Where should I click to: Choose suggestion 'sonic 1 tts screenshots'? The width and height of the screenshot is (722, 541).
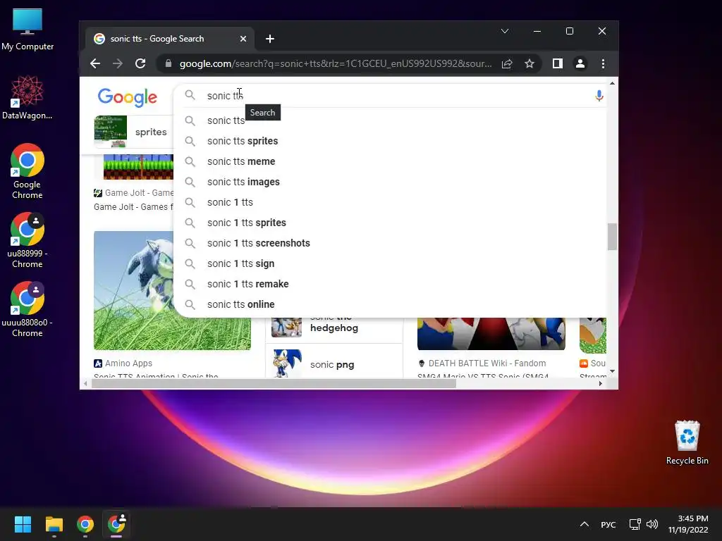click(x=389, y=243)
